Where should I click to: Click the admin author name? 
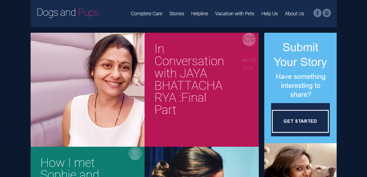[249, 50]
